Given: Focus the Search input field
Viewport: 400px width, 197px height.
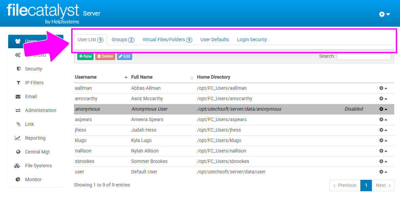Looking at the screenshot, I should click(364, 56).
